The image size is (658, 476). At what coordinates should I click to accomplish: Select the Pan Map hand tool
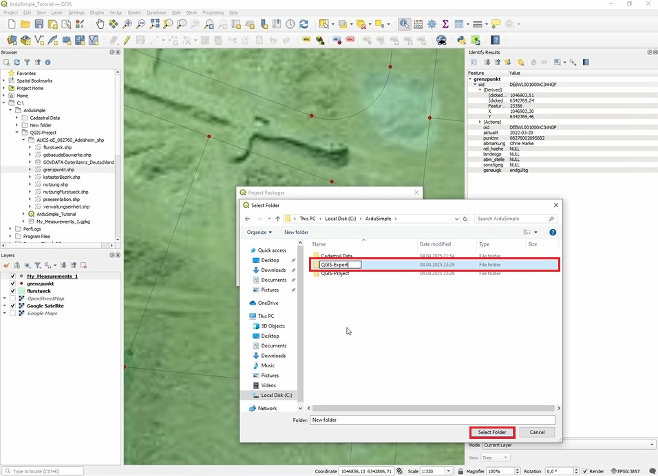click(x=100, y=24)
